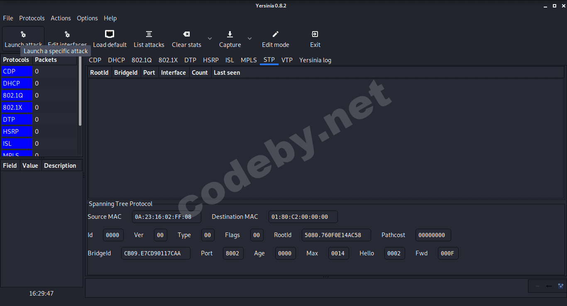Click the Value column header

point(30,166)
